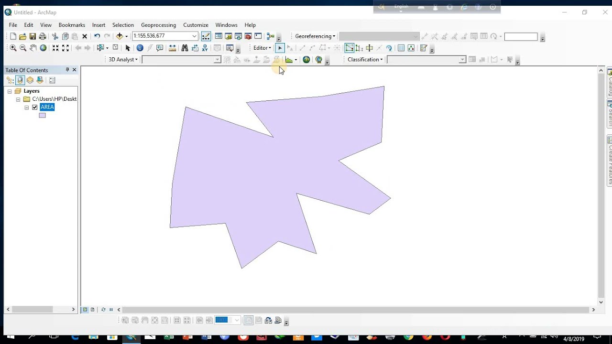
Task: Save the map with the Save icon
Action: coord(33,36)
